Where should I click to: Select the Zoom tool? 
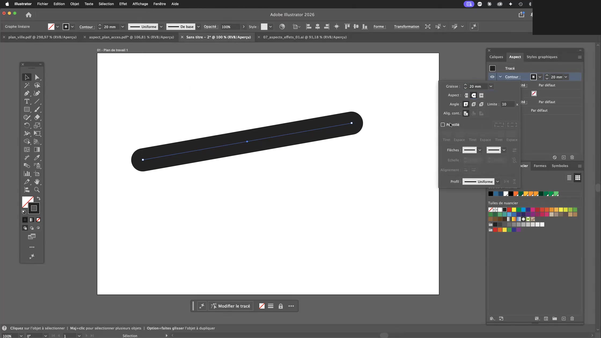click(37, 190)
